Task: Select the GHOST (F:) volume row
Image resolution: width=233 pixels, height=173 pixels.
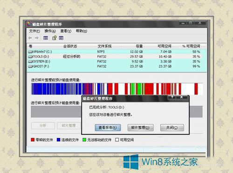Action: 117,66
